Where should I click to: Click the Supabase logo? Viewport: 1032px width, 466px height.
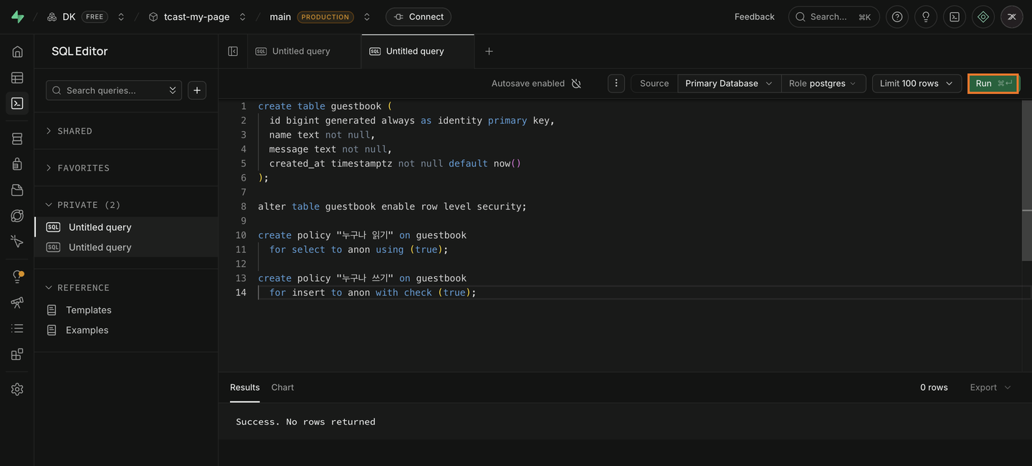tap(17, 16)
